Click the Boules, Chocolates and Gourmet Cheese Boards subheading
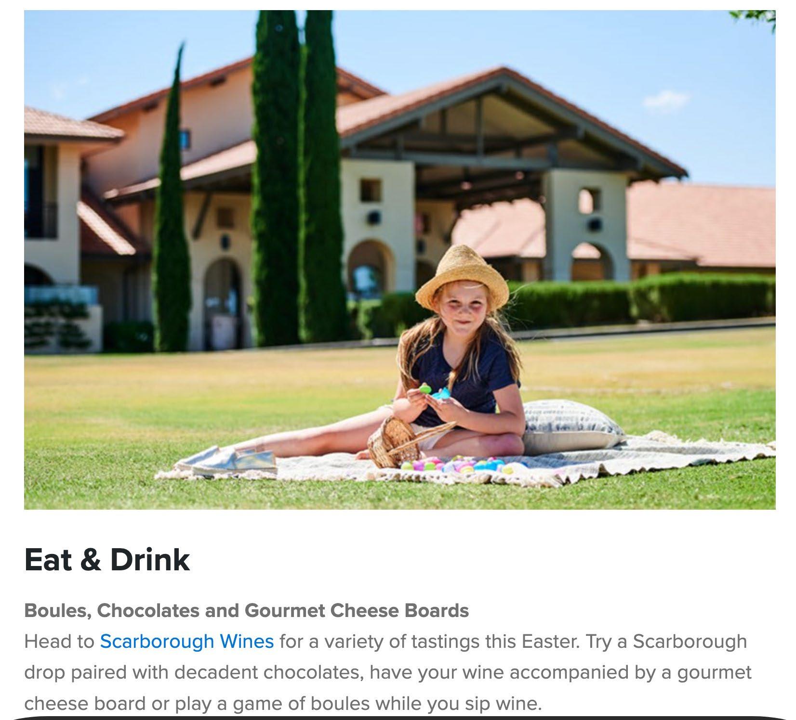The image size is (796, 720). coord(246,611)
